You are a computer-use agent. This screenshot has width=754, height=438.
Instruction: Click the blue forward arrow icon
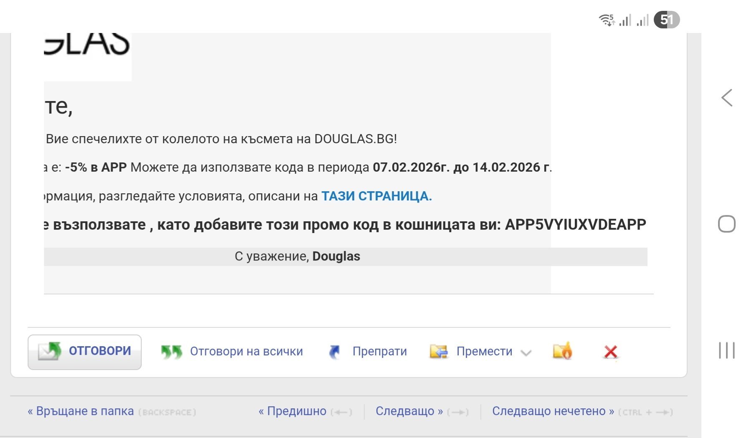(x=335, y=352)
